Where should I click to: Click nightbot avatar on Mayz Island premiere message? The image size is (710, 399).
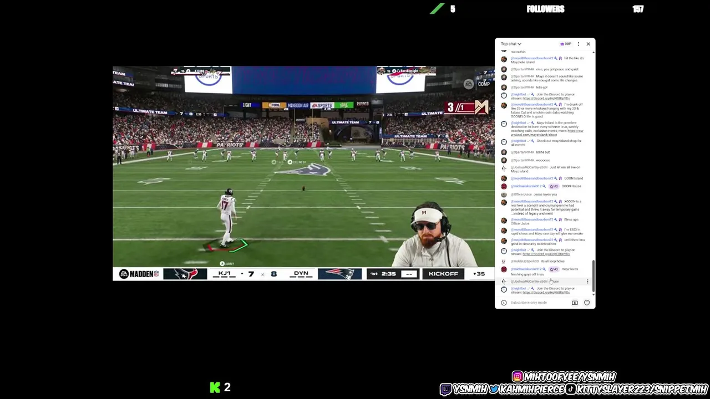click(504, 124)
